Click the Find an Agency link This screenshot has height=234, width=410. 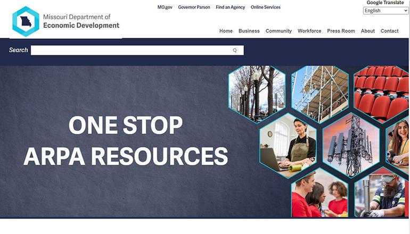click(231, 7)
